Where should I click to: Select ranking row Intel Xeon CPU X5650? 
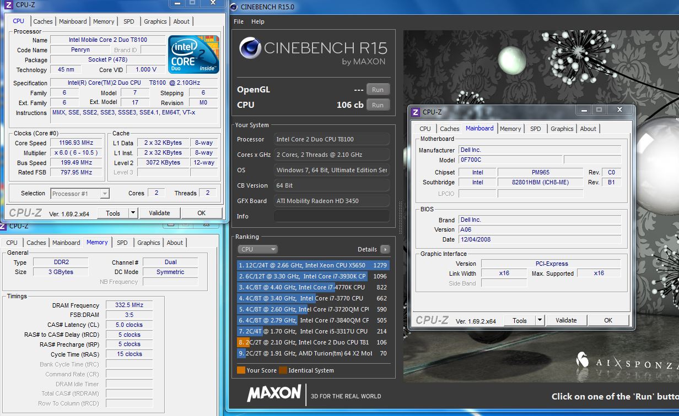pyautogui.click(x=313, y=265)
